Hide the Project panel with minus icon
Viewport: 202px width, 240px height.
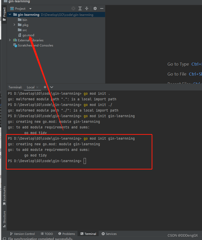tap(102, 8)
